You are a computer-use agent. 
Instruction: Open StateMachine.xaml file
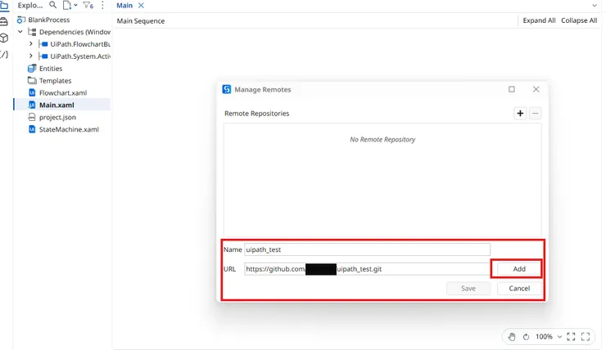69,129
